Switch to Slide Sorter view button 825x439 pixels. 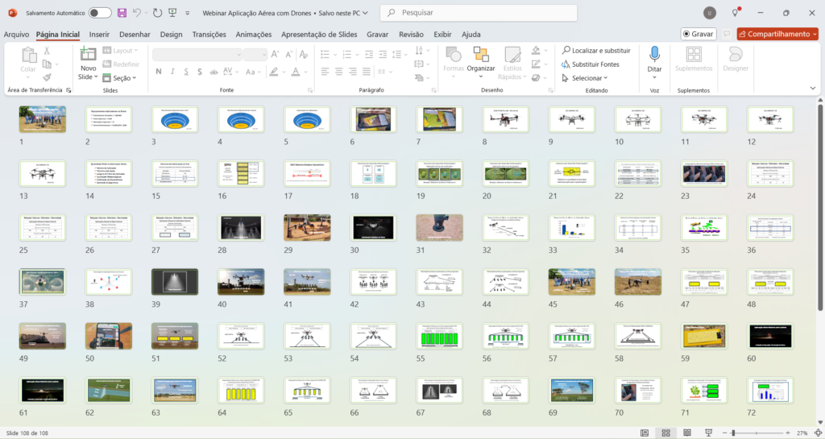coord(665,433)
